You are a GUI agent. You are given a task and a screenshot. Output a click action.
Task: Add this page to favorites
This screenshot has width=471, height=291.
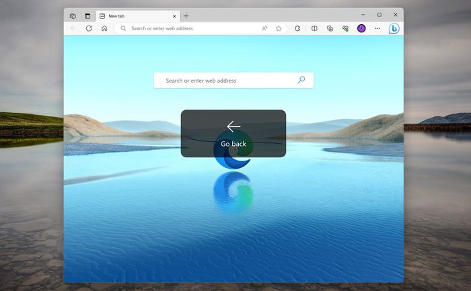click(279, 28)
